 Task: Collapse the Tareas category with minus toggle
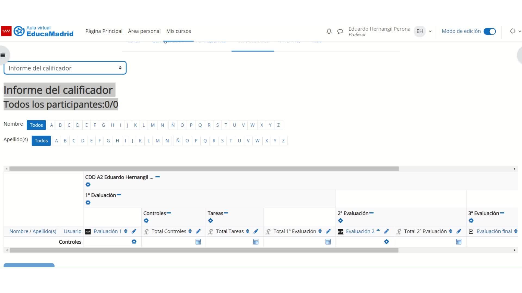pyautogui.click(x=226, y=213)
